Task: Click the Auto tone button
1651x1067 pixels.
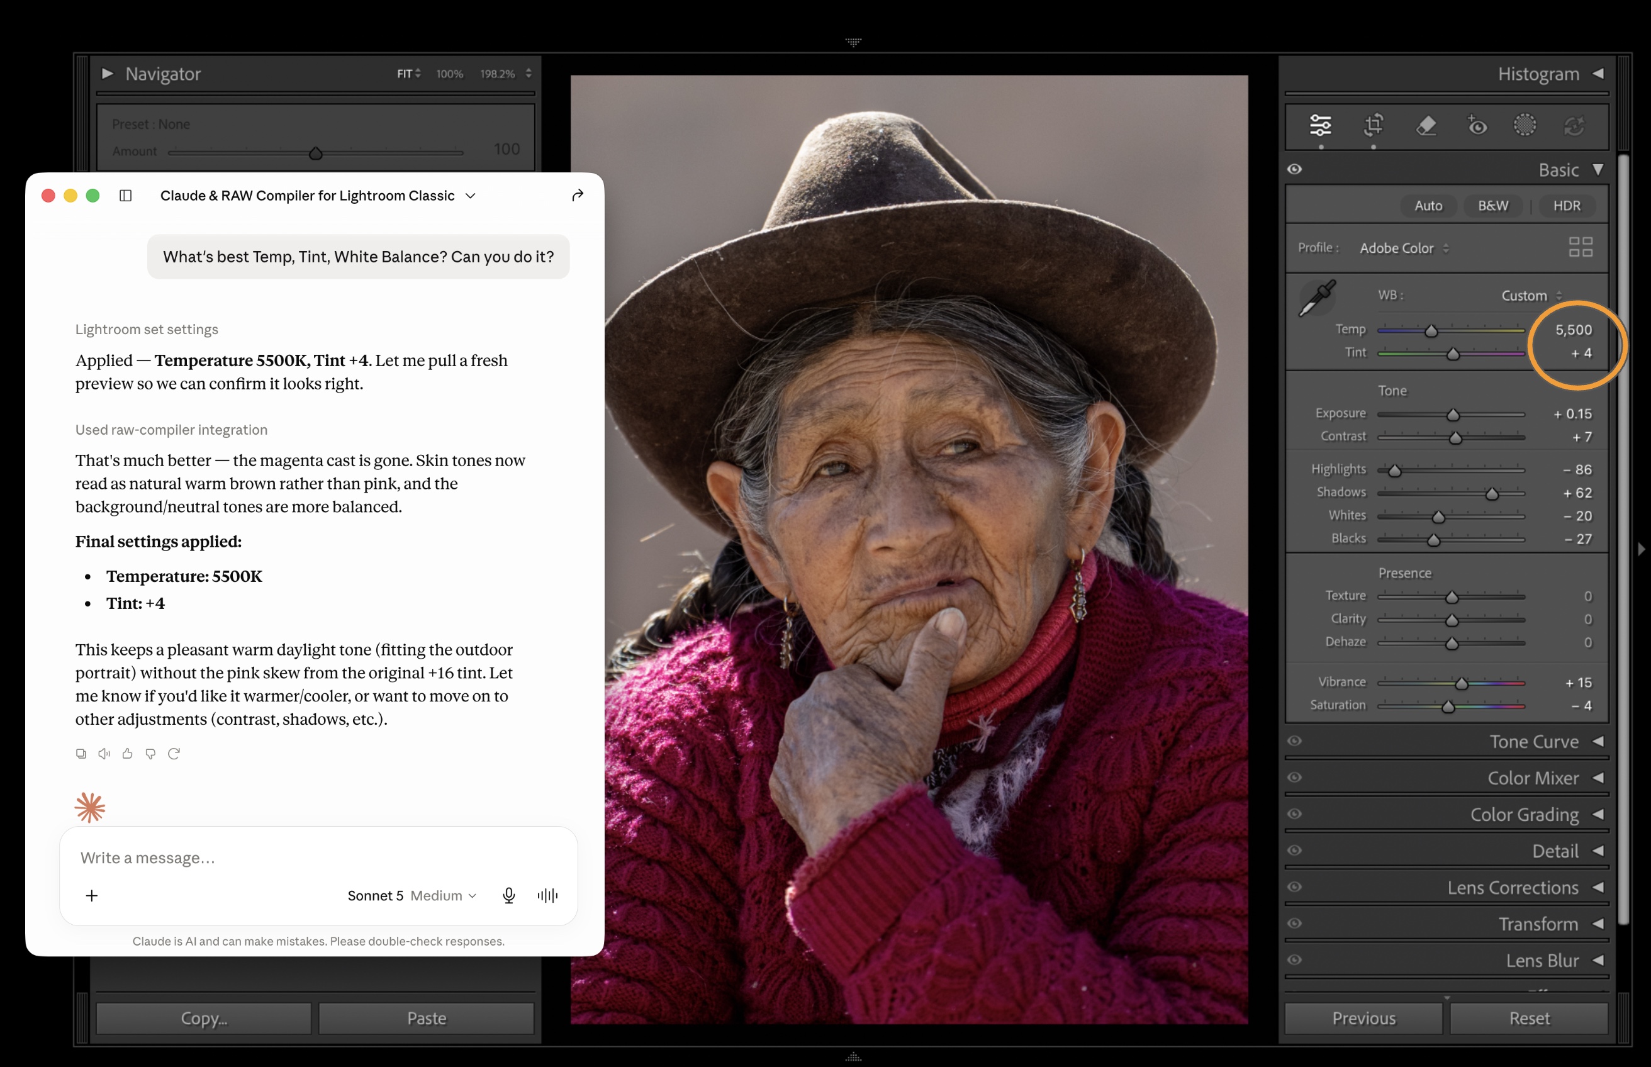Action: [x=1428, y=206]
